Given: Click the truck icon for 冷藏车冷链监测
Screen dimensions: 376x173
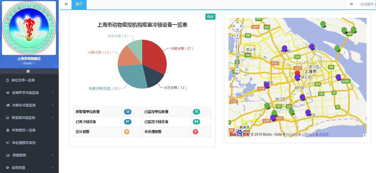Looking at the screenshot, I should (8, 105).
